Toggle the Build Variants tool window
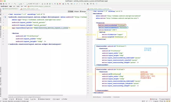 1,92
